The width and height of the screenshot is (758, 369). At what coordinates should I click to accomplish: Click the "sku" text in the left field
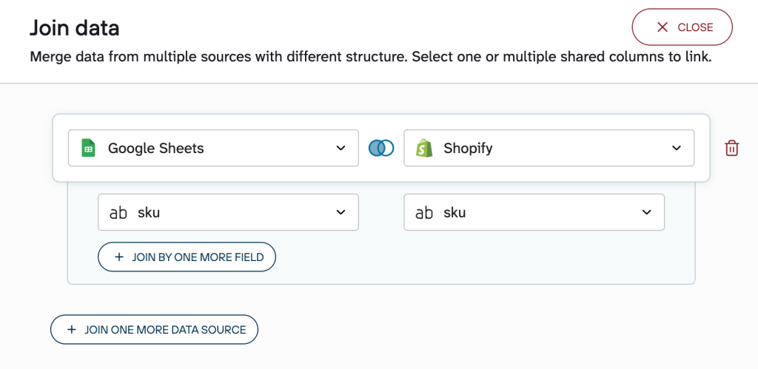(x=149, y=213)
